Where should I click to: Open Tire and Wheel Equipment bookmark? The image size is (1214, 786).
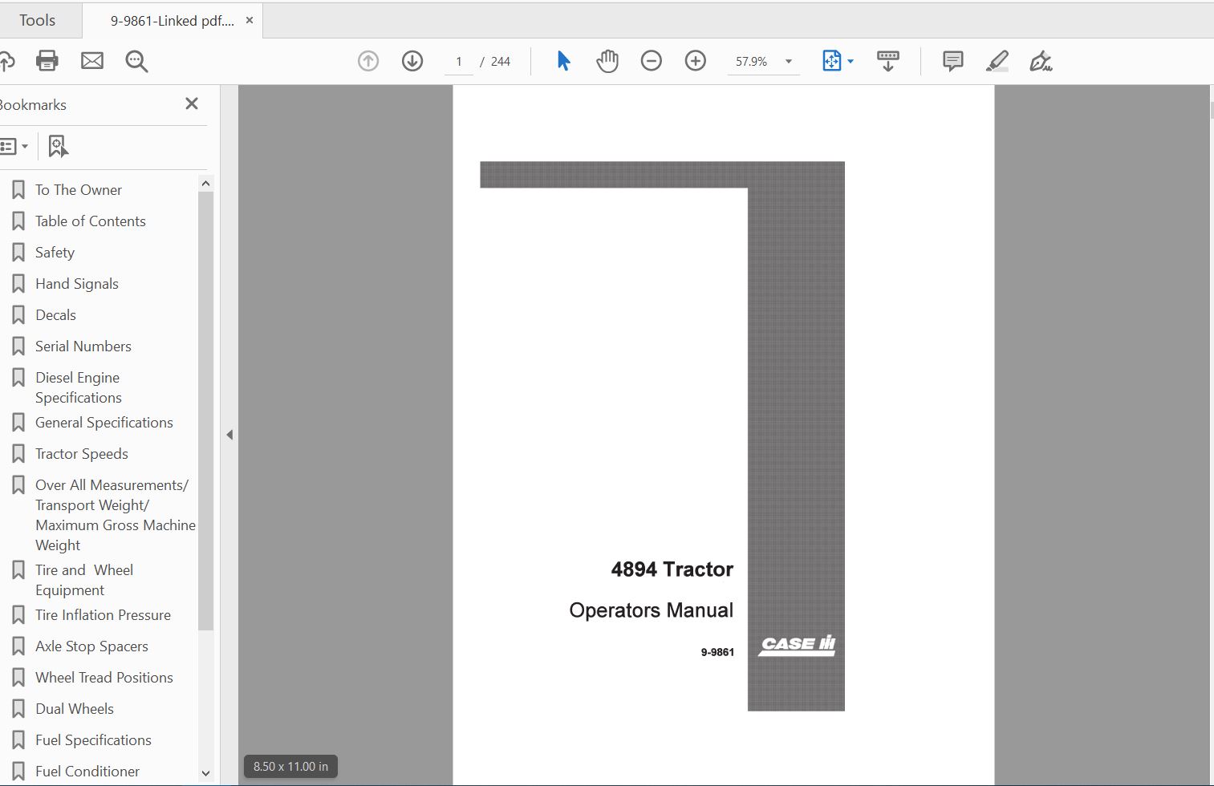84,580
